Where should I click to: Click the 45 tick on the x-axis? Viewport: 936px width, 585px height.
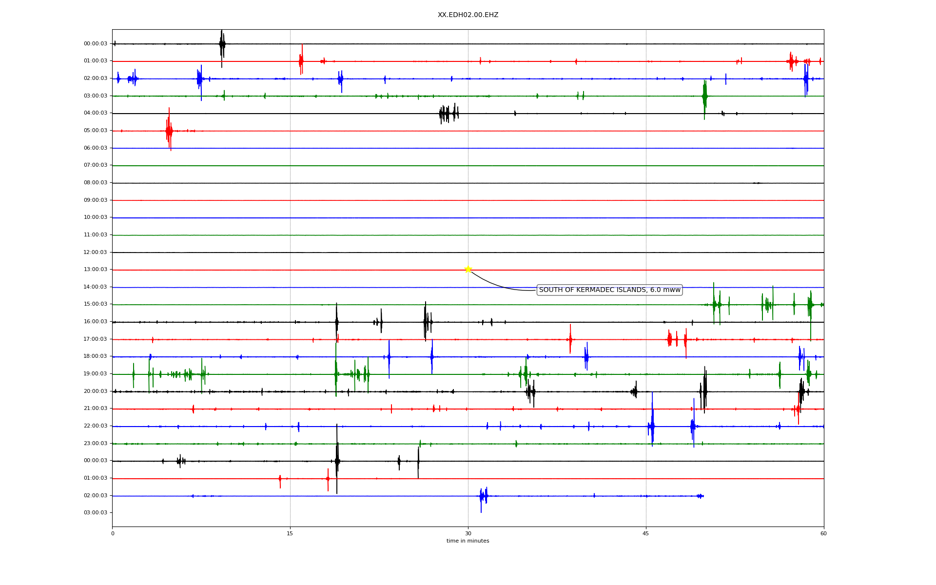pyautogui.click(x=646, y=534)
